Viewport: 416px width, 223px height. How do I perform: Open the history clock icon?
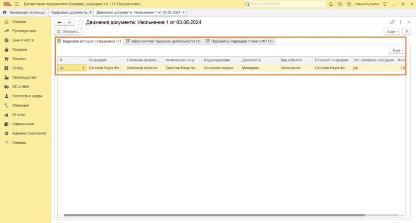340,4
